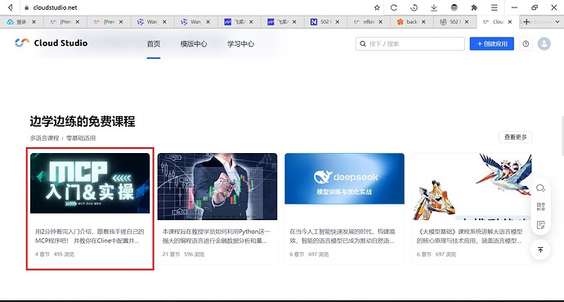Open the feedback form floating icon
This screenshot has width=564, height=302.
point(540,225)
